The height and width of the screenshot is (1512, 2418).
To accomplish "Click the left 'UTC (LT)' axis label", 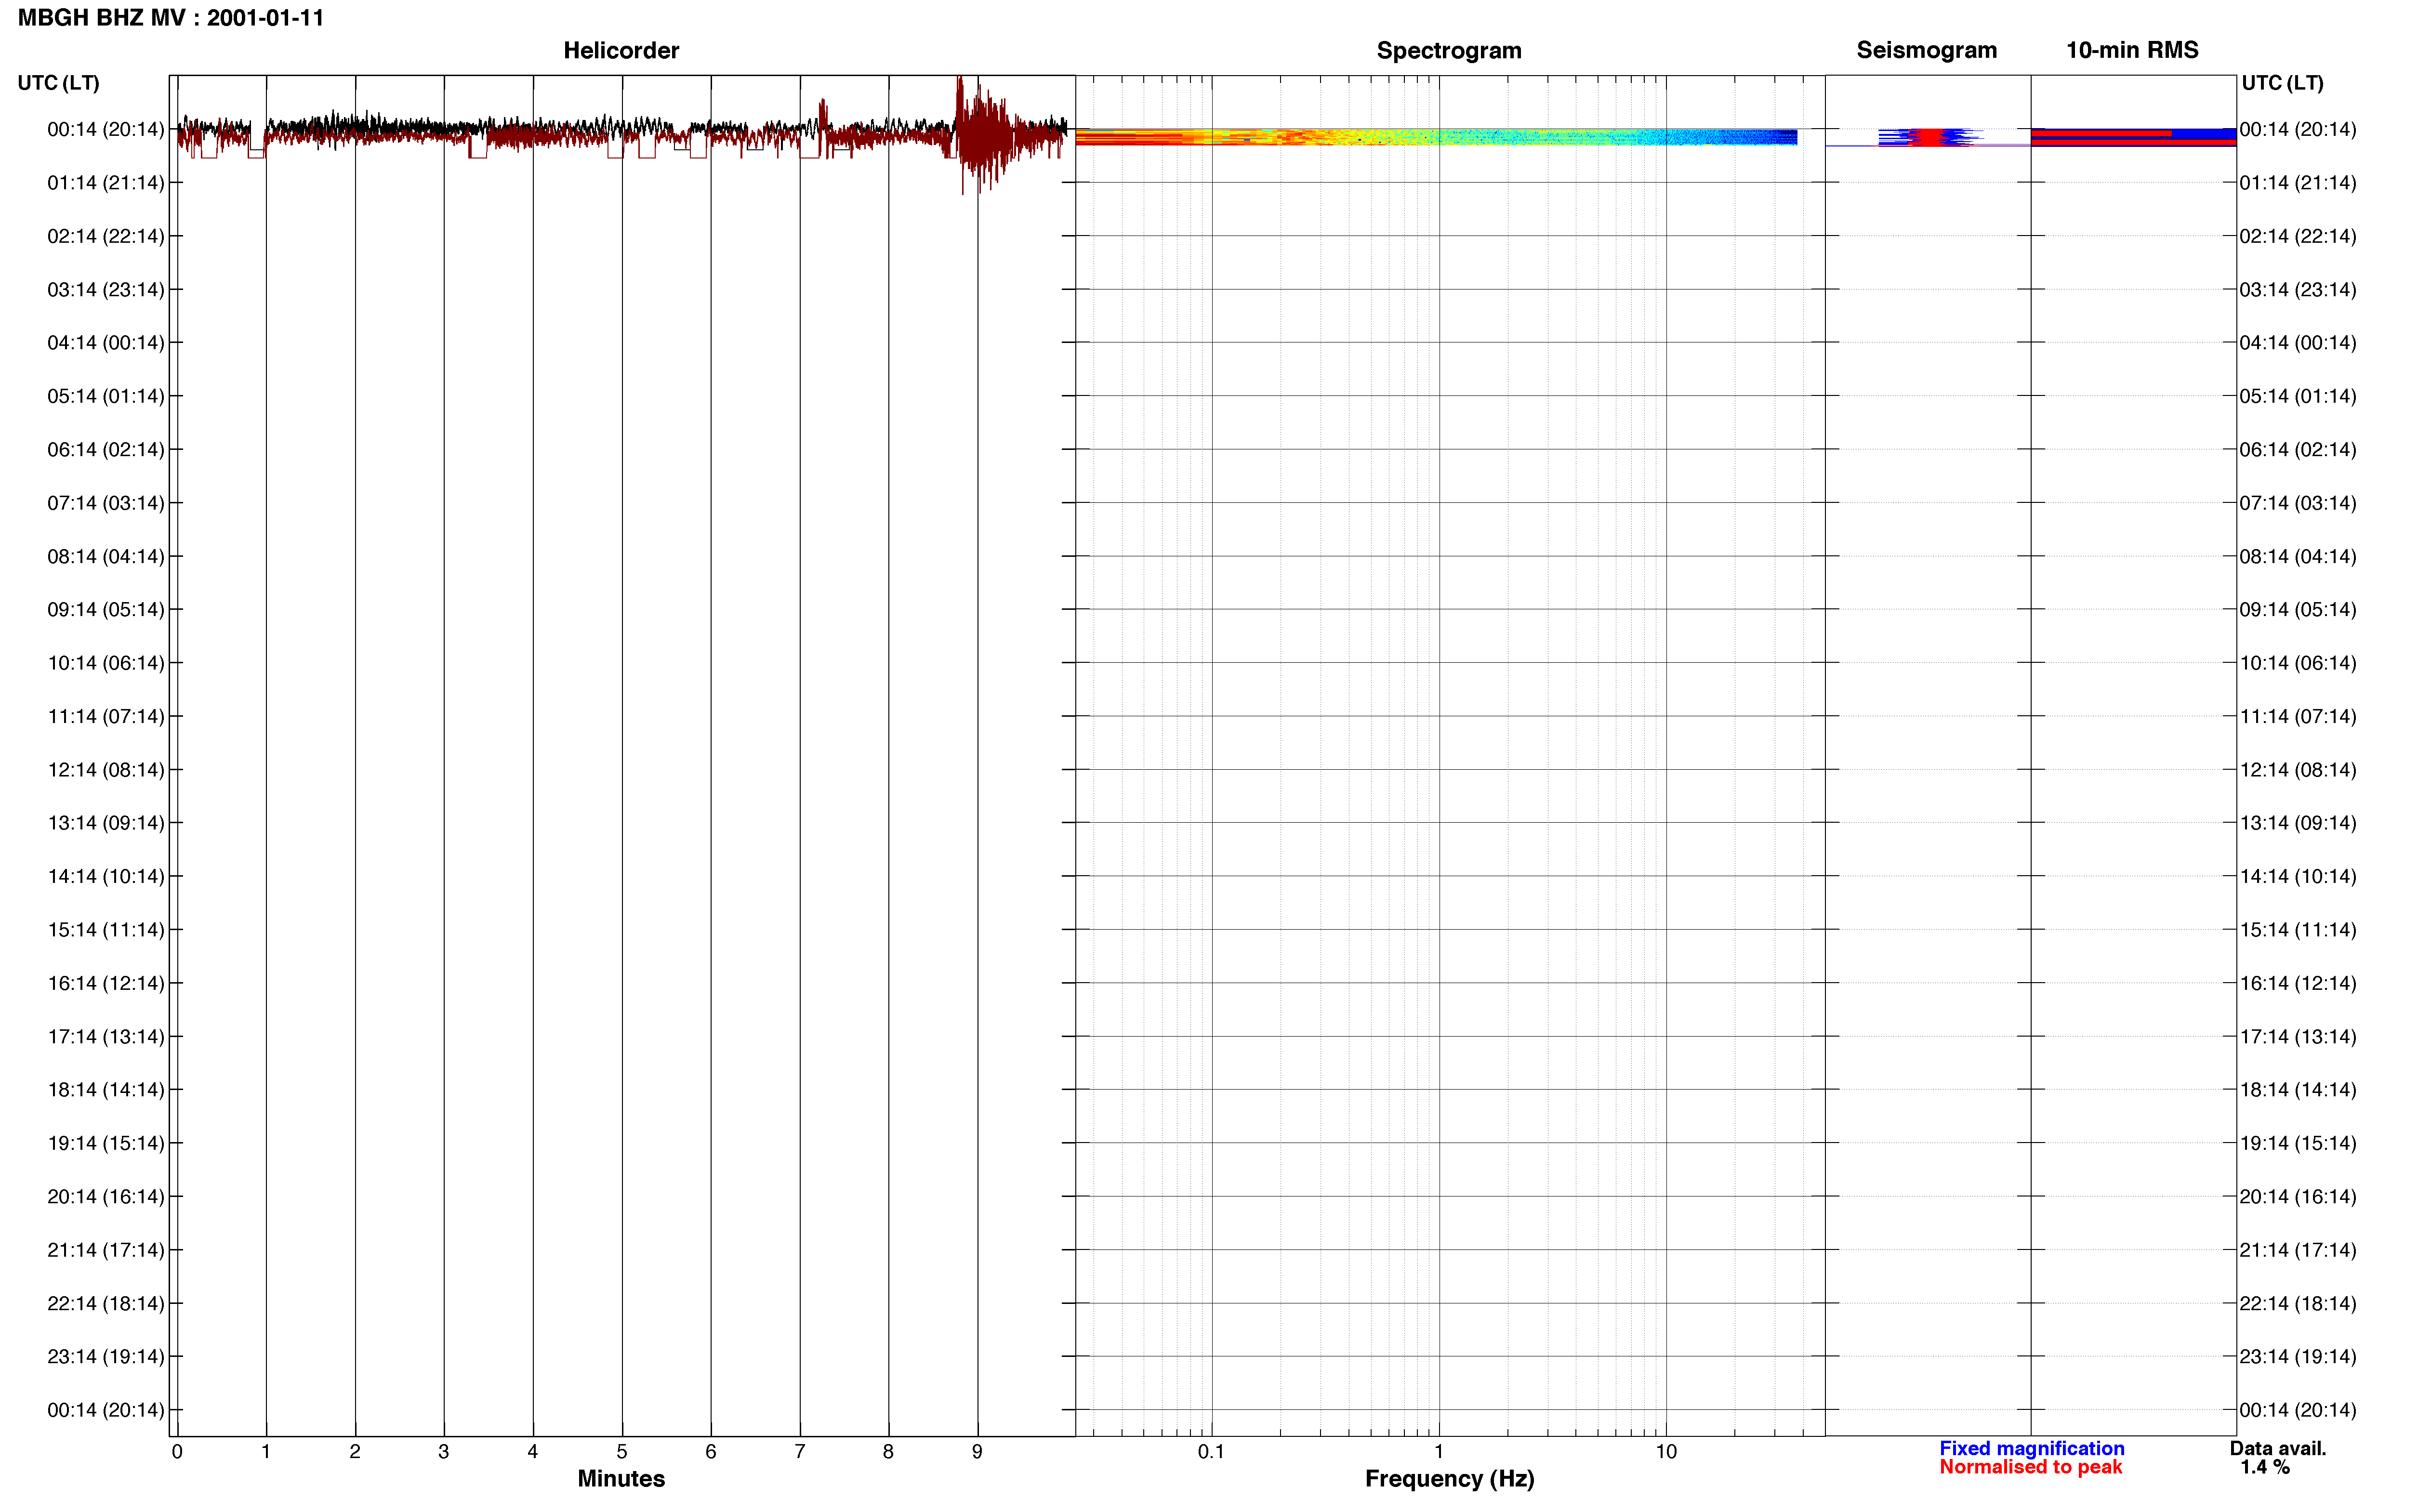I will tap(59, 83).
